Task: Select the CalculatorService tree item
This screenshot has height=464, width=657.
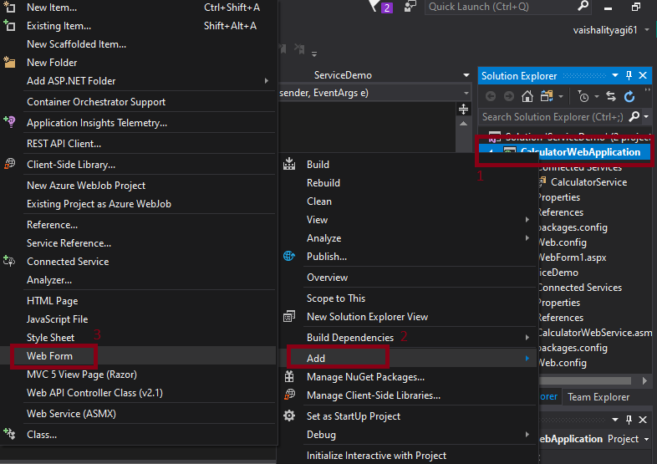Action: tap(588, 182)
